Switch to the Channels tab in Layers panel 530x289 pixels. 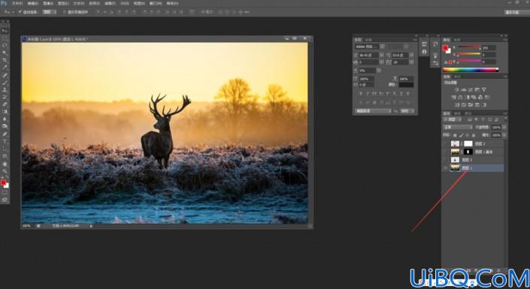[457, 113]
